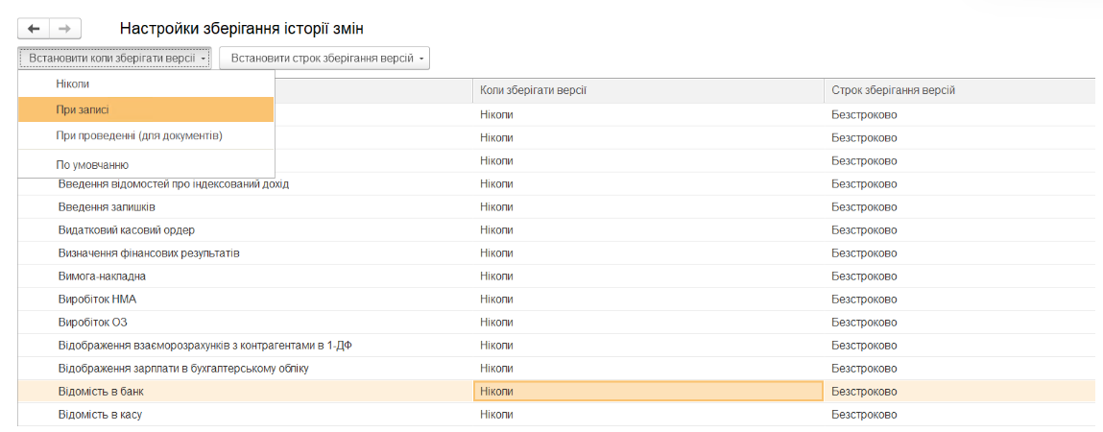The height and width of the screenshot is (432, 1103).
Task: Select 'Відображення зарплати в бухгалтерському обліку' row
Action: (182, 369)
